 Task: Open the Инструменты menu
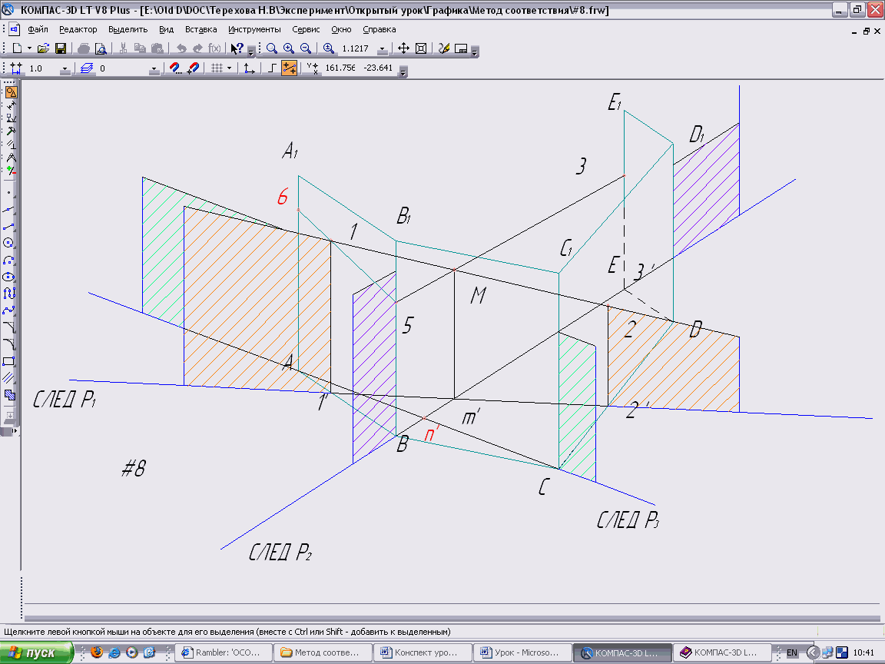(254, 29)
